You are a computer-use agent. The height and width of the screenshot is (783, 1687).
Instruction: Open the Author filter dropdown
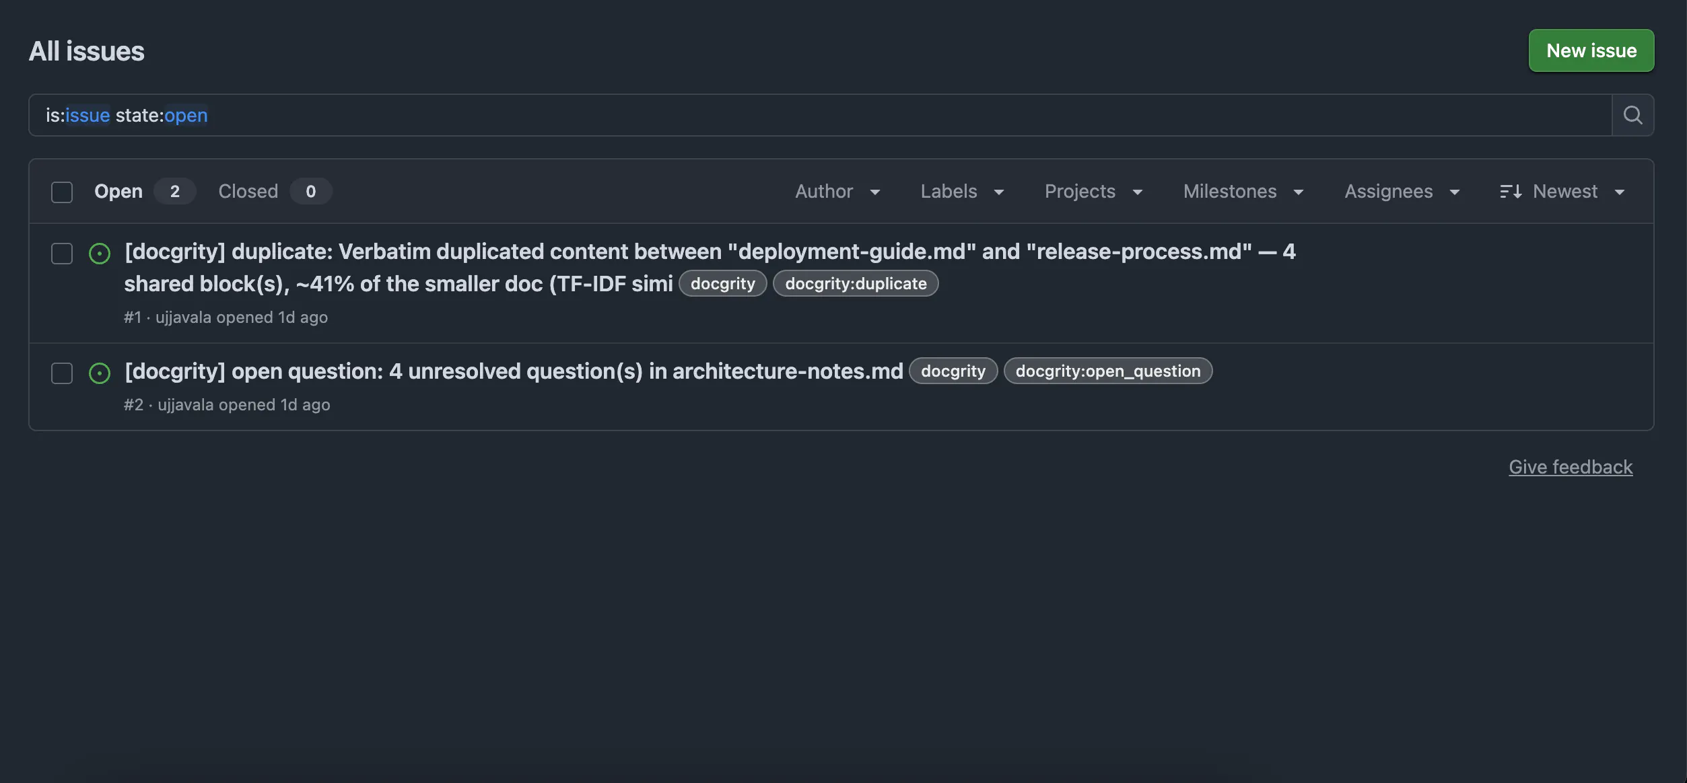click(837, 192)
